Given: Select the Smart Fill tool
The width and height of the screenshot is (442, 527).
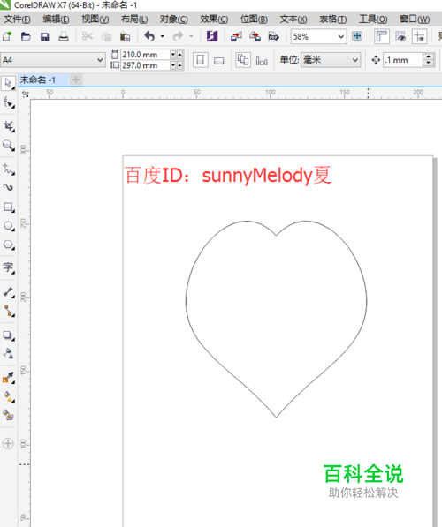Looking at the screenshot, I should click(x=8, y=416).
